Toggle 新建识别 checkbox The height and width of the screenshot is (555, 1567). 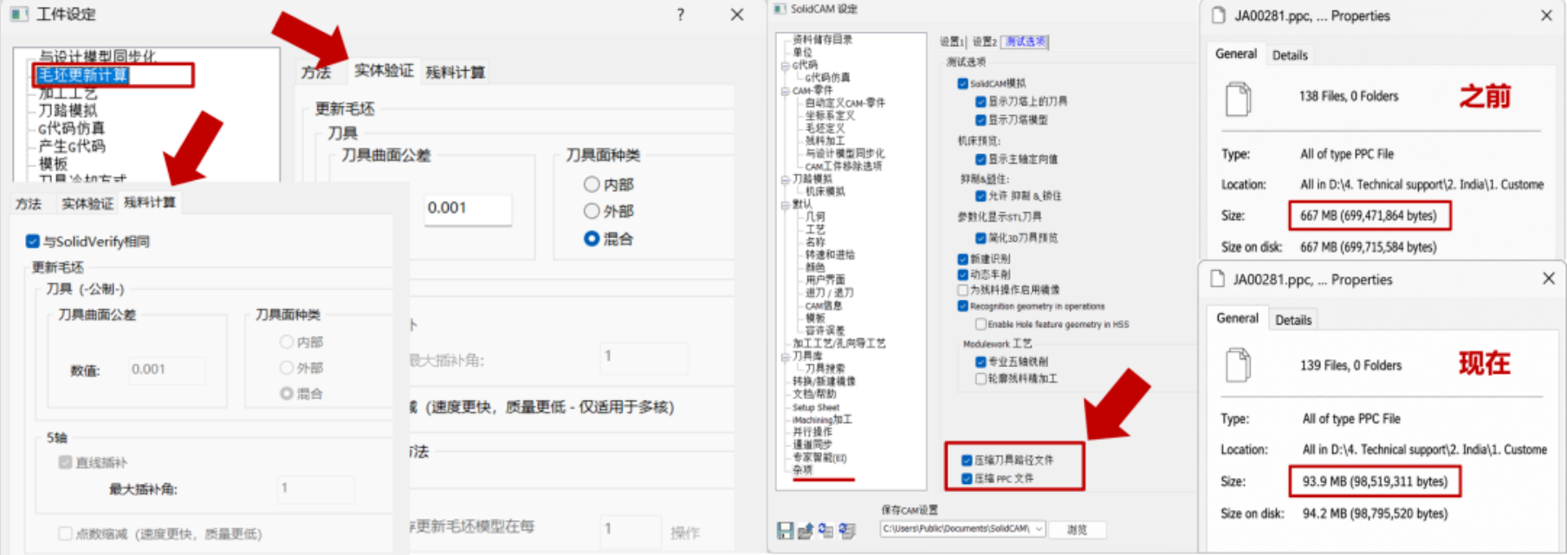tap(962, 259)
